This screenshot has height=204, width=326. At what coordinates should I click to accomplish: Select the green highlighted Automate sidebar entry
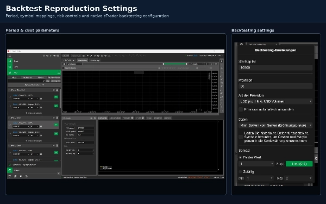point(34,72)
